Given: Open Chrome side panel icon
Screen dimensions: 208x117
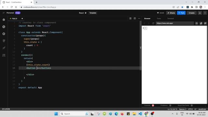Looking at the screenshot, I should [x=196, y=7].
